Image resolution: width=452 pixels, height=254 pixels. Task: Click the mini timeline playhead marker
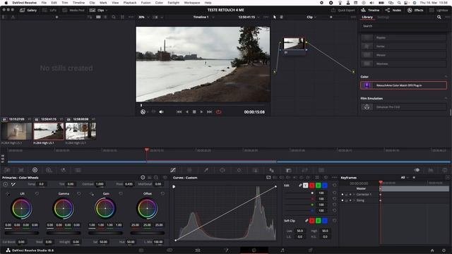coord(147,150)
